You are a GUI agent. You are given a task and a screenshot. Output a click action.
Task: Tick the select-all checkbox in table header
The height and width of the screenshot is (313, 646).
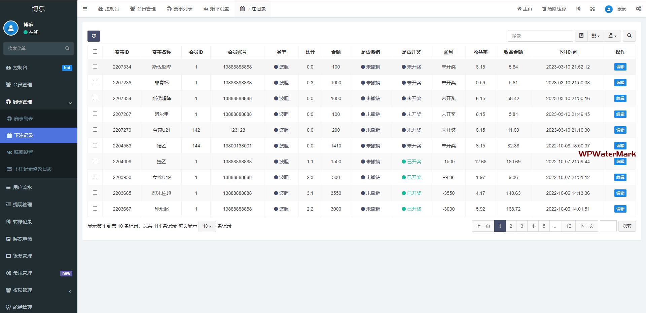point(95,52)
